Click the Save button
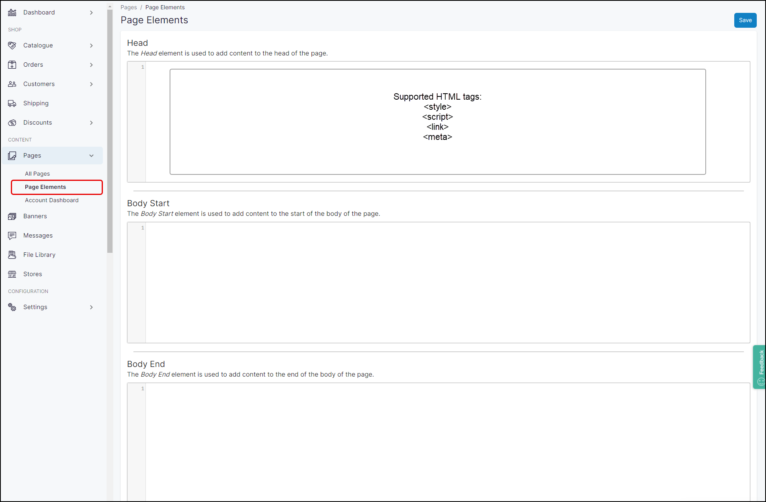 pyautogui.click(x=745, y=20)
